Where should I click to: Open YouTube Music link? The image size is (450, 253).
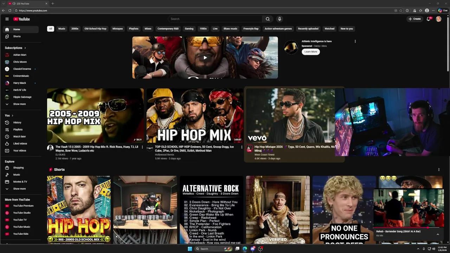click(x=21, y=227)
